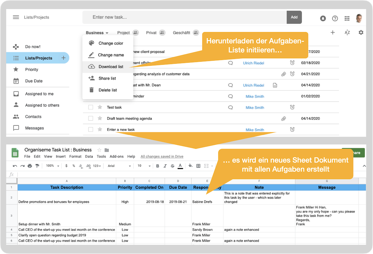
Task: Open Do now! in the sidebar
Action: tap(33, 47)
